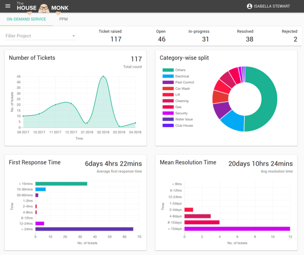Click the 04 2018 data point
The image size is (304, 255).
(135, 123)
